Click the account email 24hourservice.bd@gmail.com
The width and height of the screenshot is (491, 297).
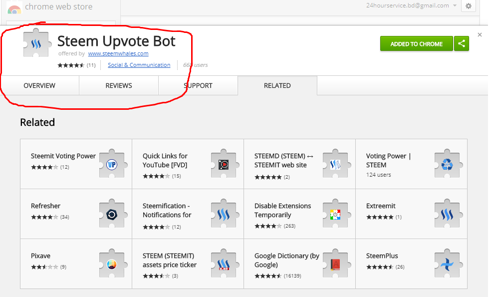407,5
